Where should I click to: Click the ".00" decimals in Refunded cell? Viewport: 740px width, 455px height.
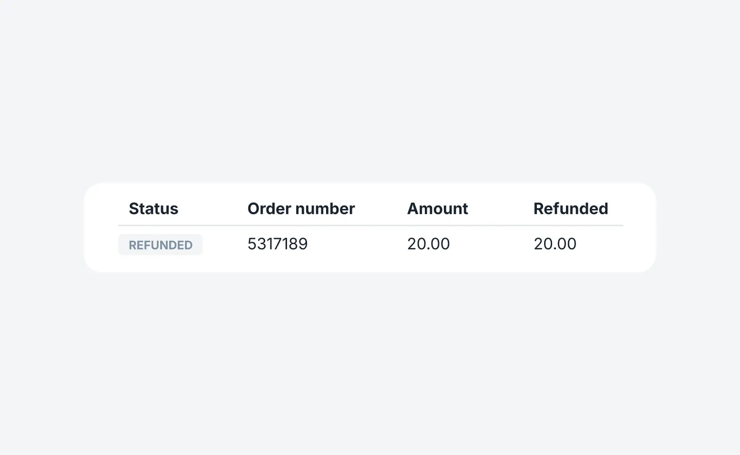tap(565, 244)
